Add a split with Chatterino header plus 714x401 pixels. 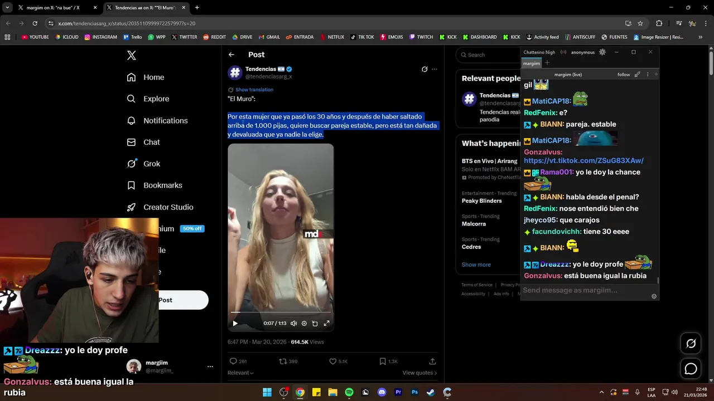[656, 75]
